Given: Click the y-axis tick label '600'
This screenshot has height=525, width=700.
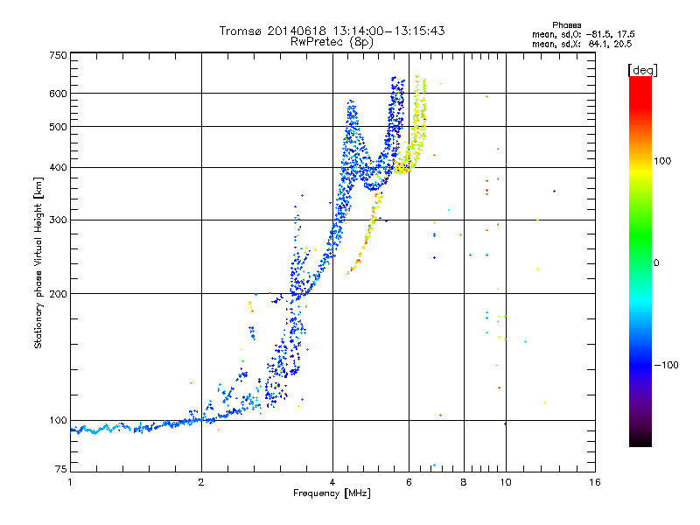Looking at the screenshot, I should pyautogui.click(x=58, y=94).
